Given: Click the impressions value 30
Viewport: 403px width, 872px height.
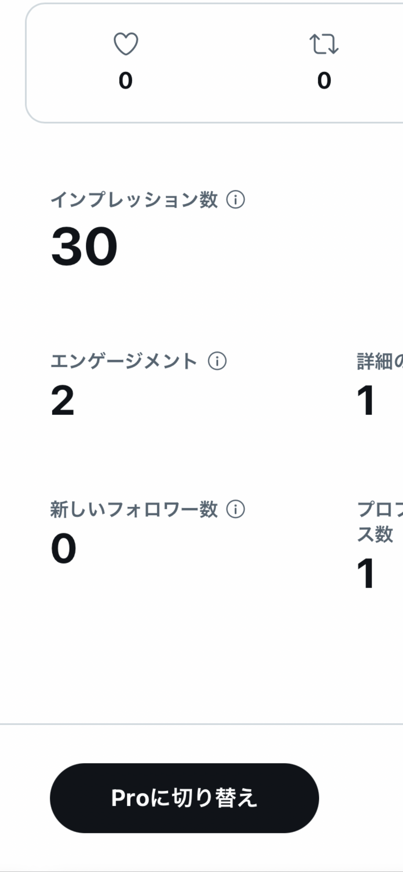Looking at the screenshot, I should pyautogui.click(x=84, y=246).
